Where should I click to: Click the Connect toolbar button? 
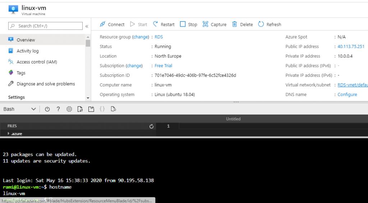tap(112, 24)
